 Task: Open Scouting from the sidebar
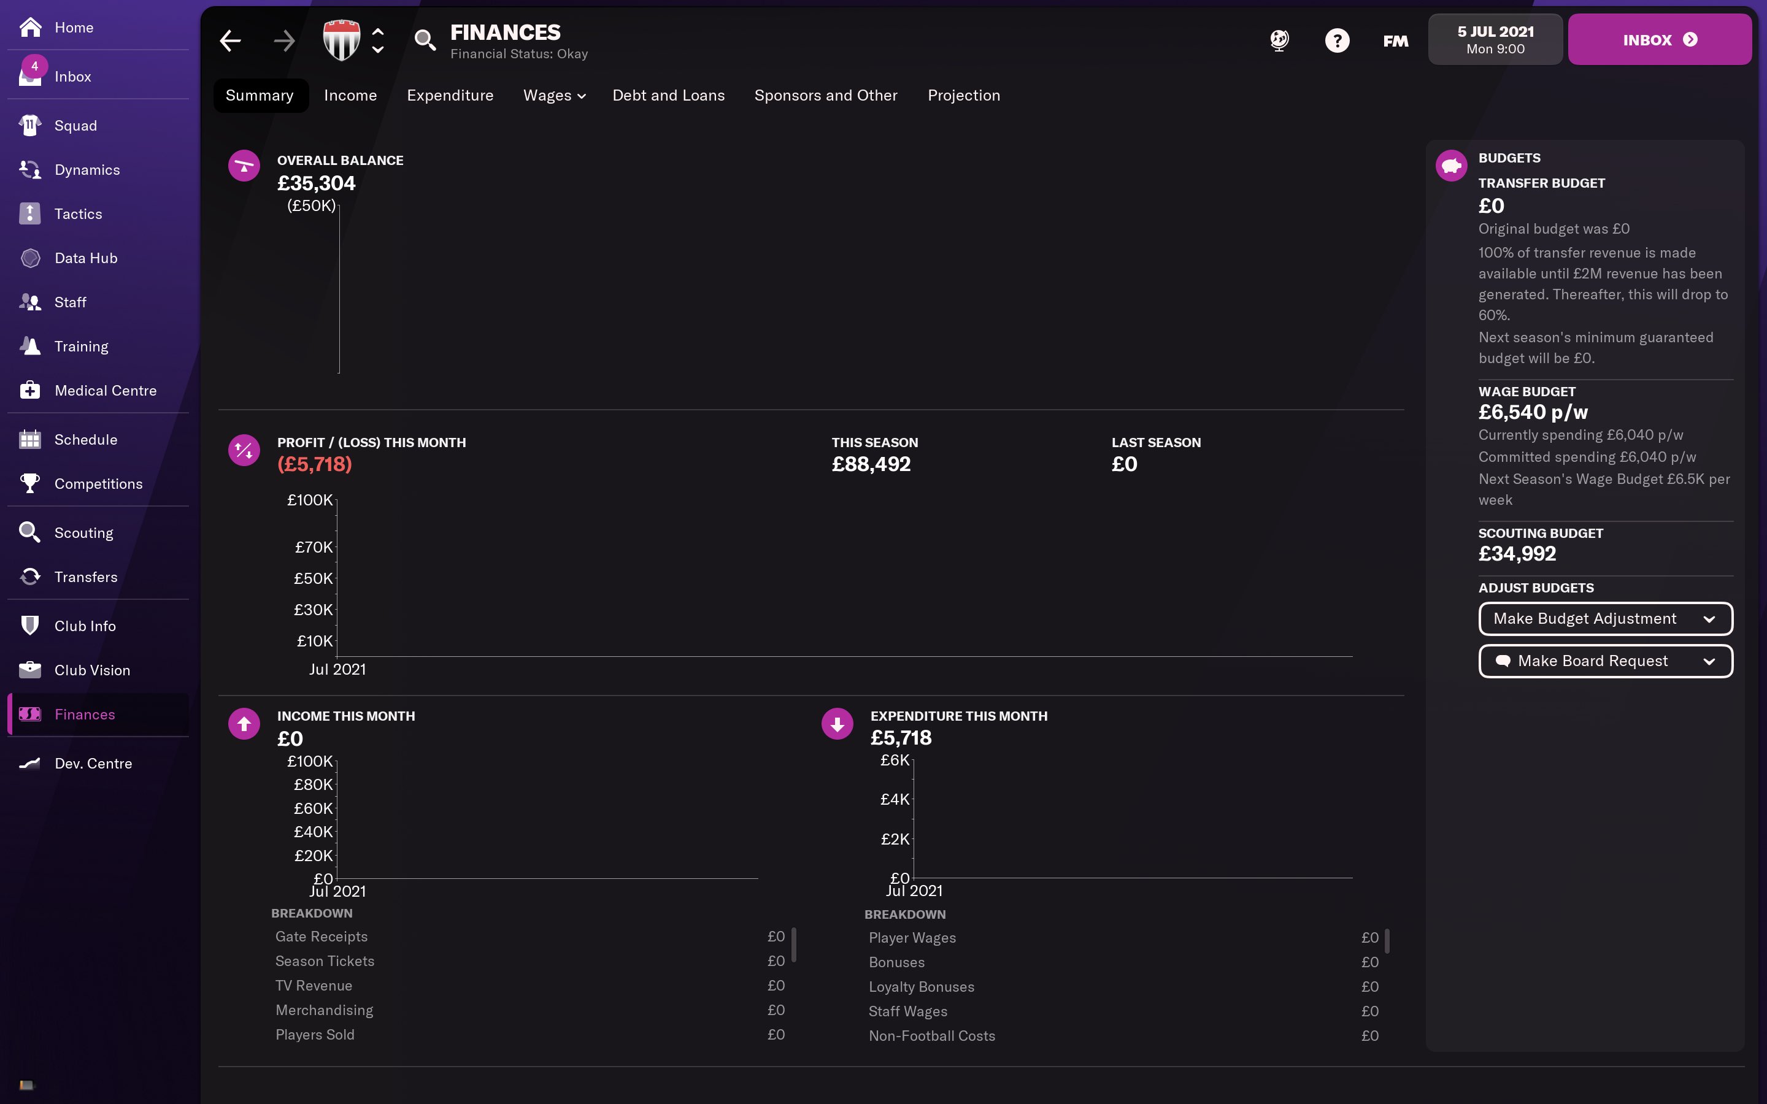click(x=83, y=533)
